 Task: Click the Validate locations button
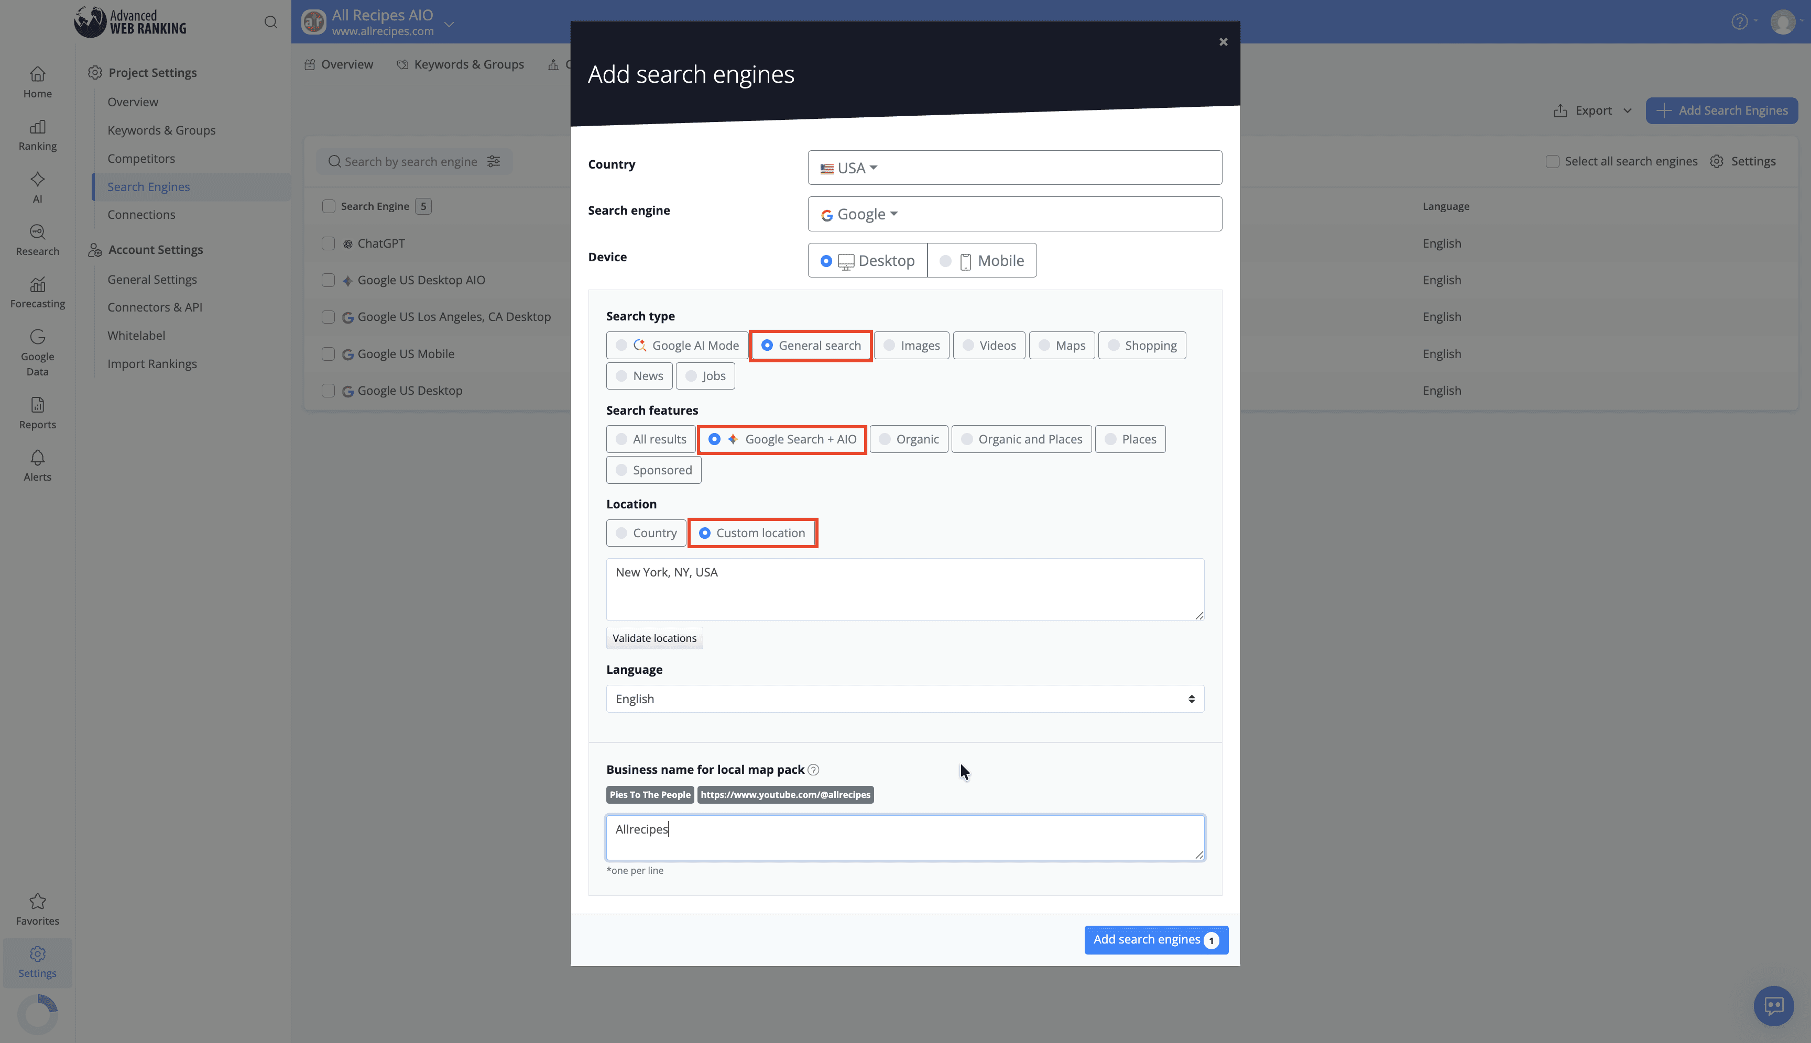click(654, 638)
